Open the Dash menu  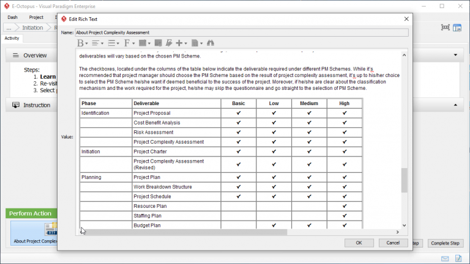[12, 17]
